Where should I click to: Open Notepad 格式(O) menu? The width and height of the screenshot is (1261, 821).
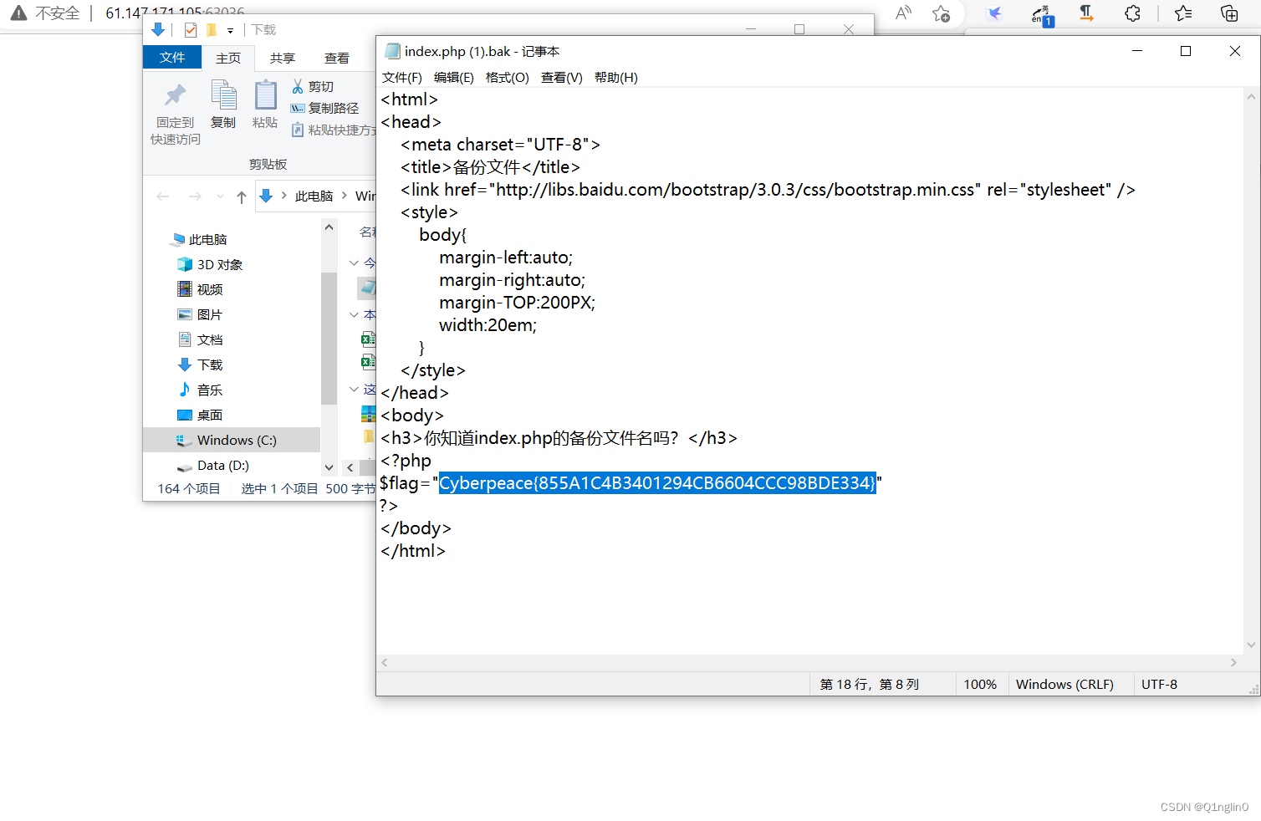[508, 77]
